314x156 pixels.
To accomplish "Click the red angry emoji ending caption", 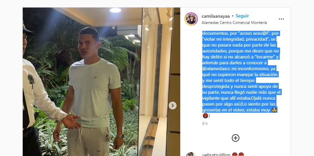I will point(205,116).
